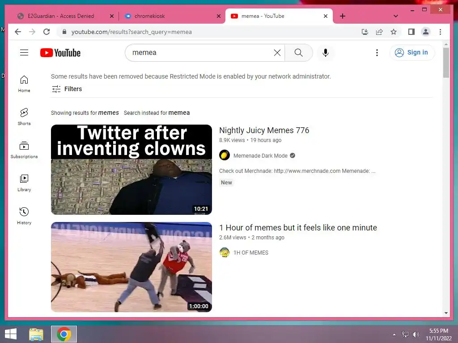
Task: Click the volume speaker tray icon
Action: pyautogui.click(x=416, y=335)
